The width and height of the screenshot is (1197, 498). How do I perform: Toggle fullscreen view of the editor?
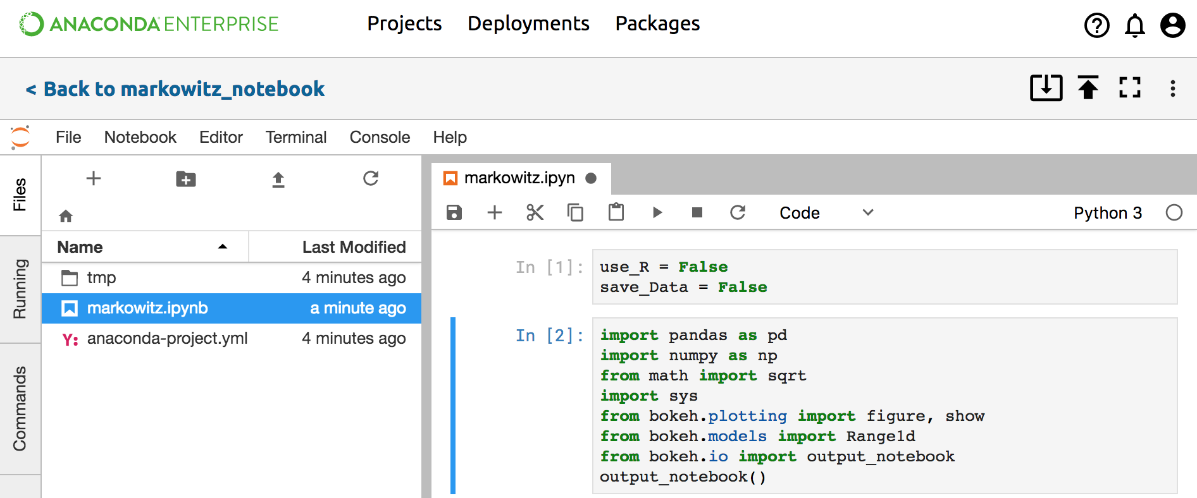pyautogui.click(x=1129, y=88)
